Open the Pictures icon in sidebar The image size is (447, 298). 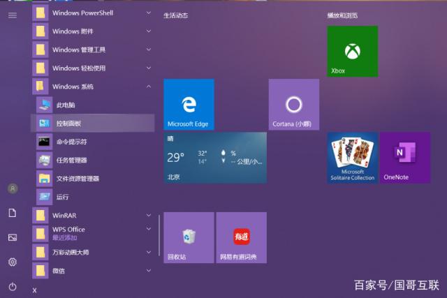coord(13,237)
